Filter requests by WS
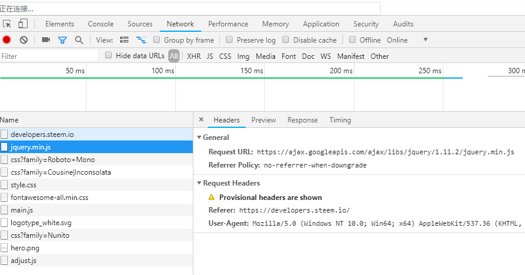 [326, 56]
